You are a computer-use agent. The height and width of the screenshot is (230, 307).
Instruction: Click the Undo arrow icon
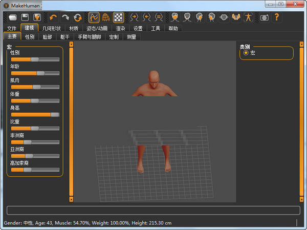[53, 17]
